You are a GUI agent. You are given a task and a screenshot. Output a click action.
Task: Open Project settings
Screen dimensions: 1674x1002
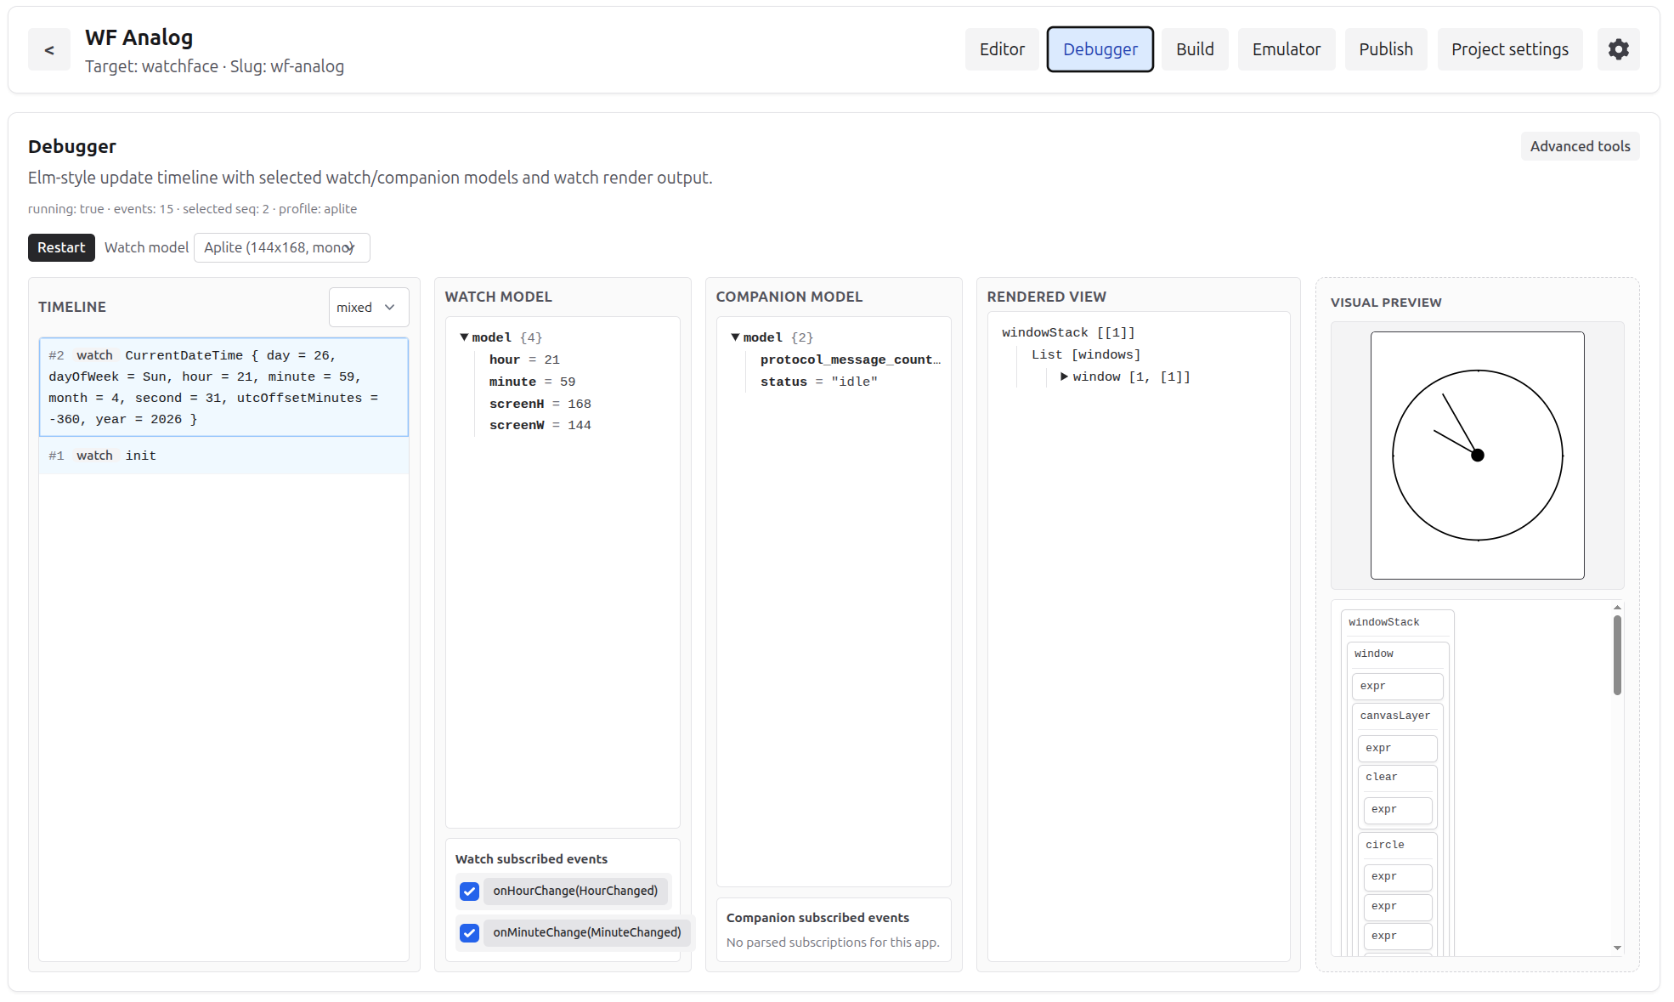(x=1510, y=49)
